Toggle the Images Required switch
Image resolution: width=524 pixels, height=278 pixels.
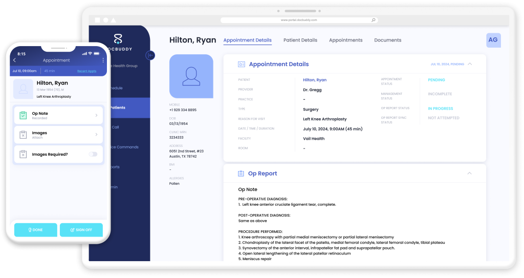(x=93, y=154)
